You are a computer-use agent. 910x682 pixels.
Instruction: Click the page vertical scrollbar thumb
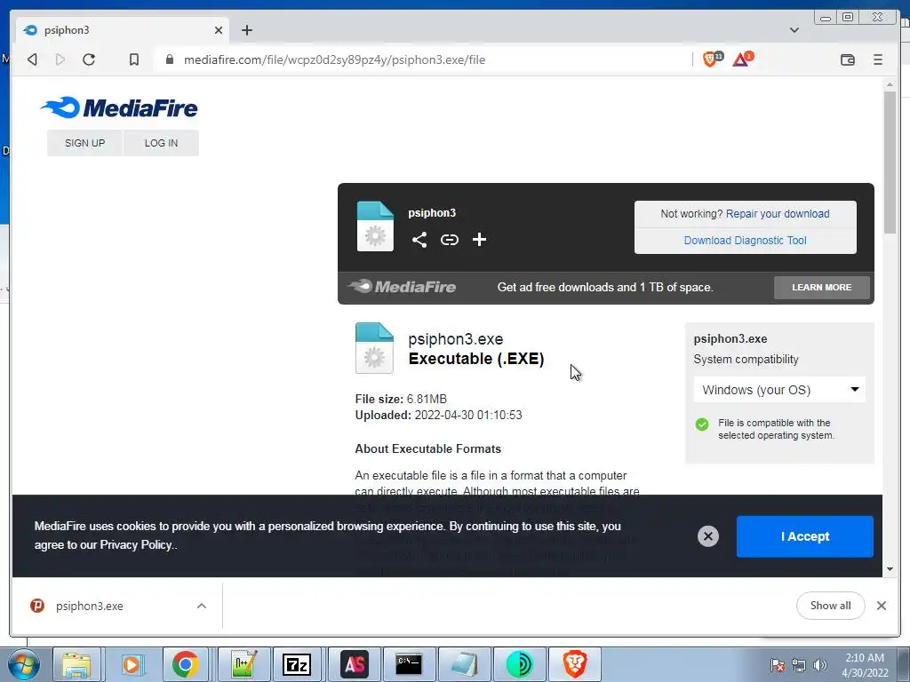(890, 163)
